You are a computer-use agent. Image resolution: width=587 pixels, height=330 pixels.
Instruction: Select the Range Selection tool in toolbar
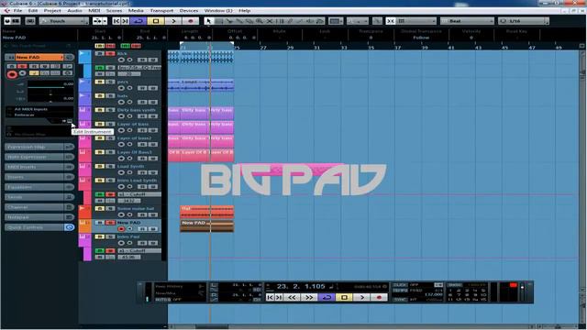(219, 21)
